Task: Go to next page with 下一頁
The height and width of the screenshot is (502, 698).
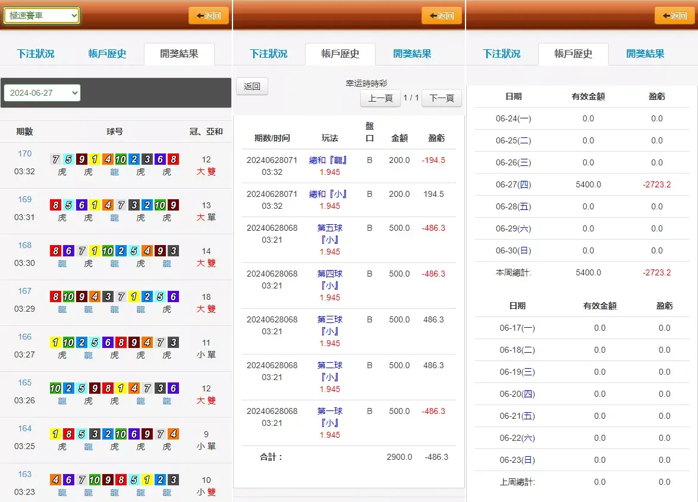Action: pyautogui.click(x=441, y=98)
